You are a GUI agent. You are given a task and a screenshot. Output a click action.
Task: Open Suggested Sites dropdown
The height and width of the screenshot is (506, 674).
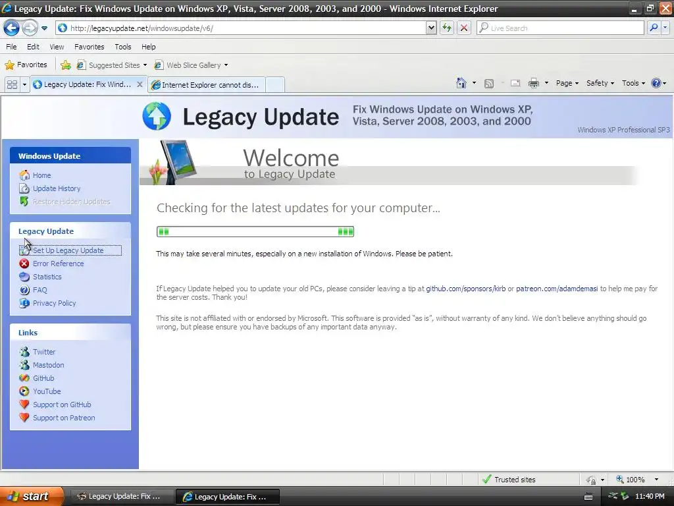tap(112, 65)
